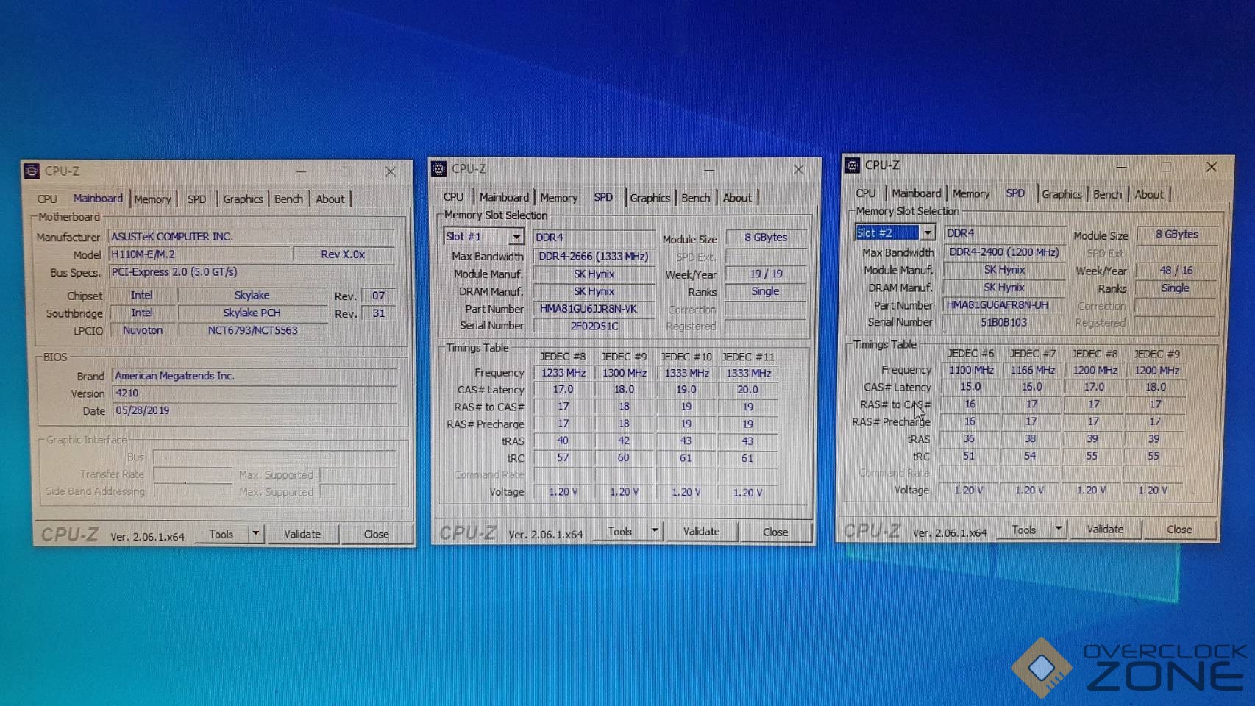The image size is (1255, 706).
Task: Click the BIOS Version field showing 4210
Action: [254, 393]
